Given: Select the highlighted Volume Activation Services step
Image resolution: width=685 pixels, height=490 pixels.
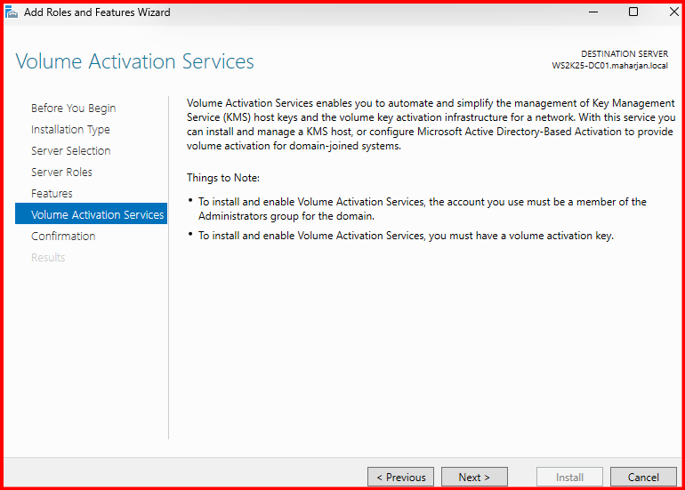Looking at the screenshot, I should click(x=97, y=215).
